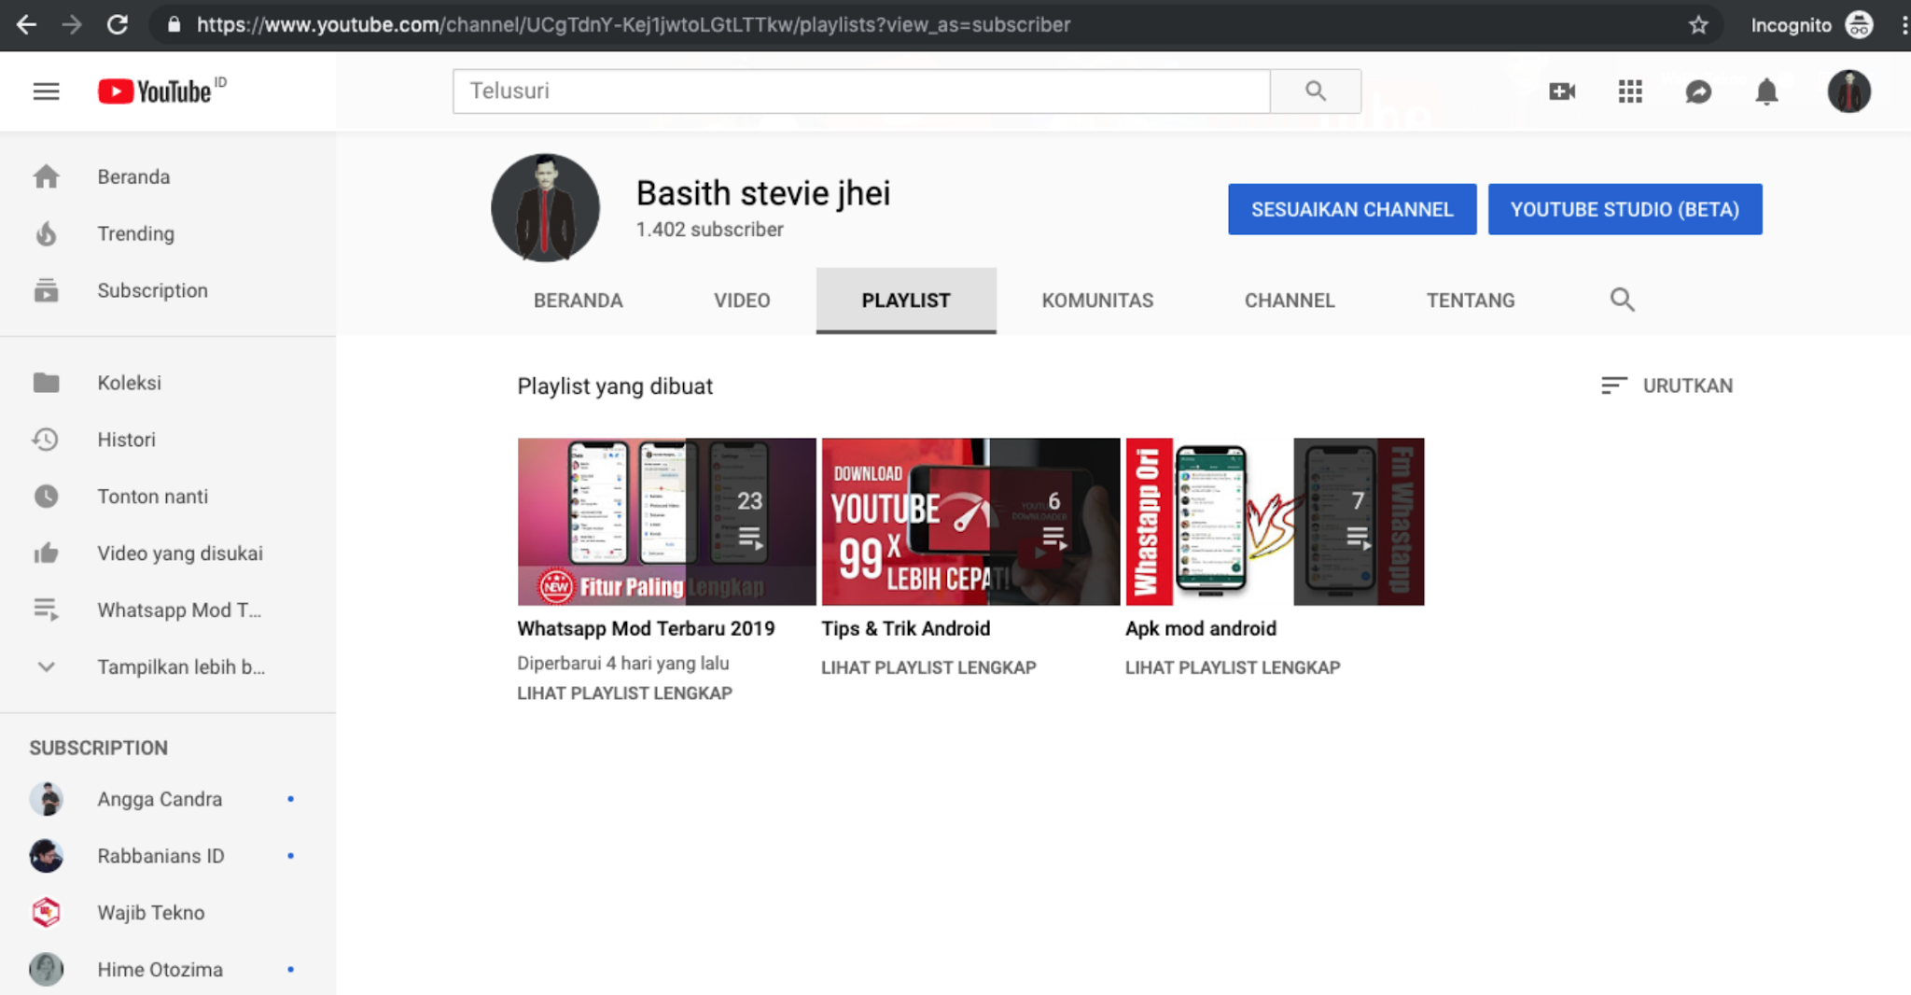Click the Tips & Trik Android title
Viewport: 1911px width, 995px height.
click(x=905, y=628)
